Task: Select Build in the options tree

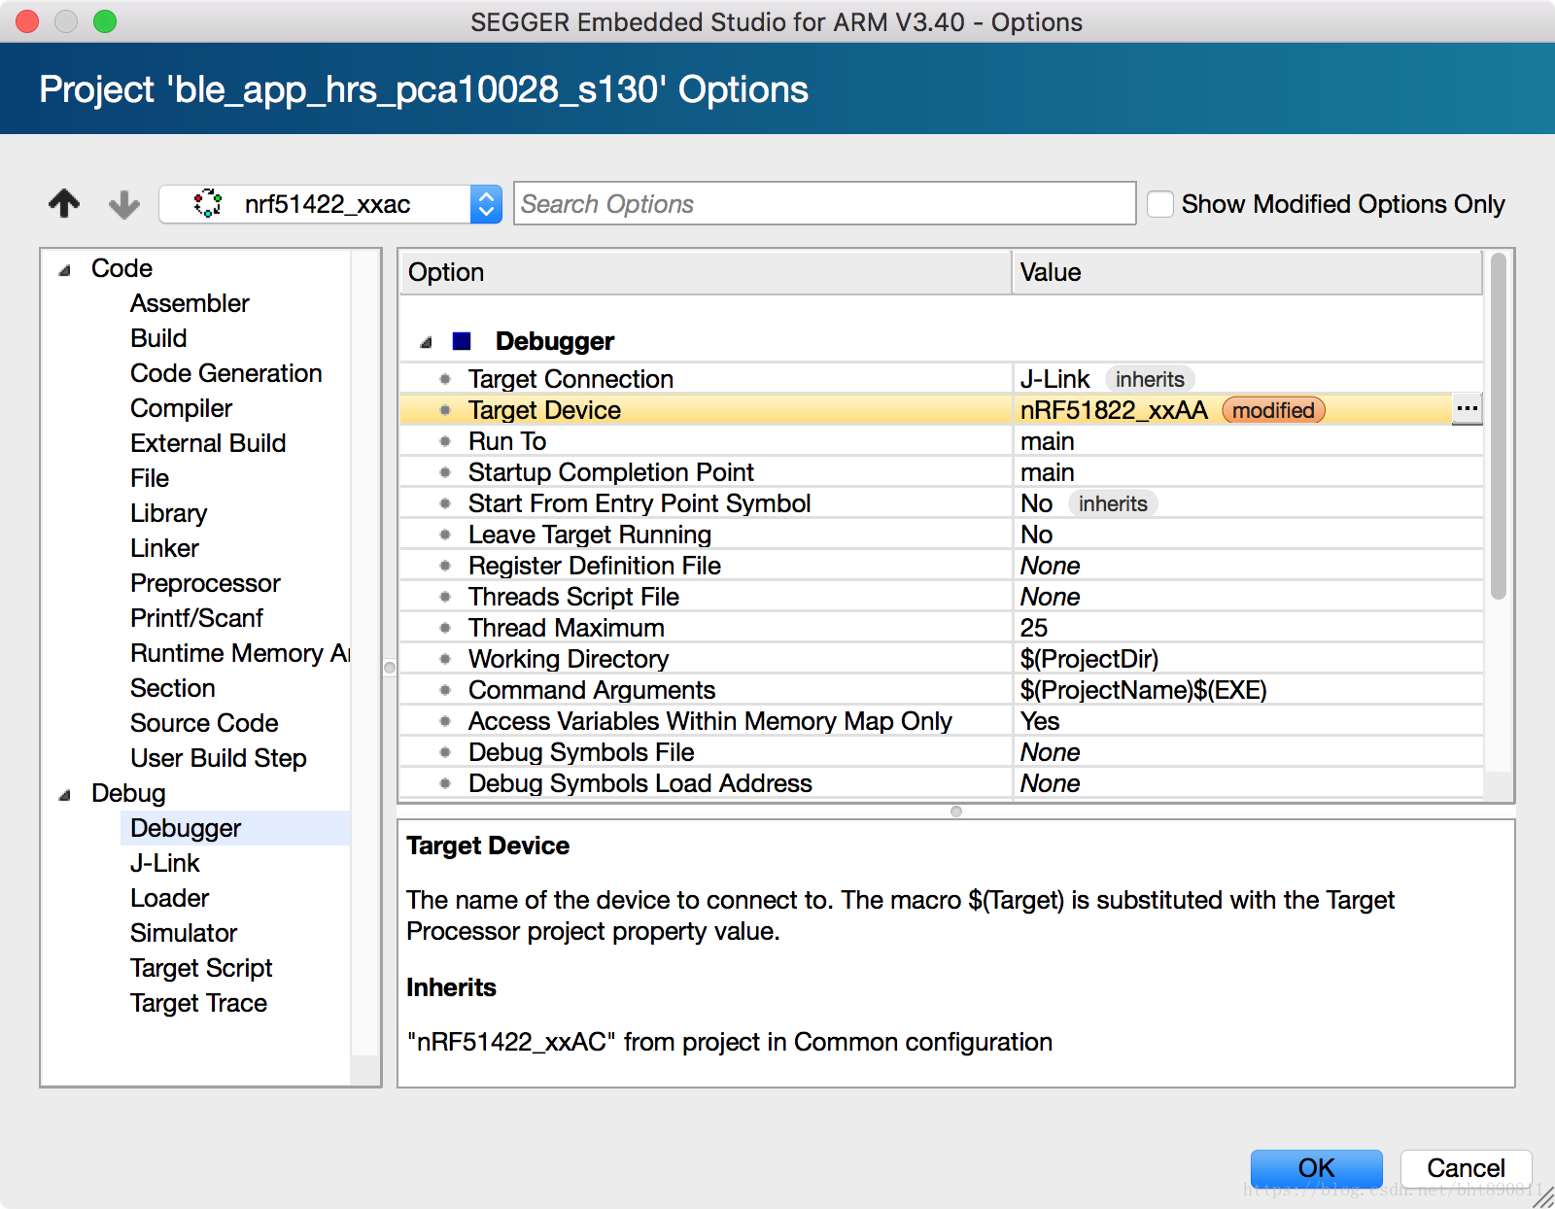Action: click(158, 338)
